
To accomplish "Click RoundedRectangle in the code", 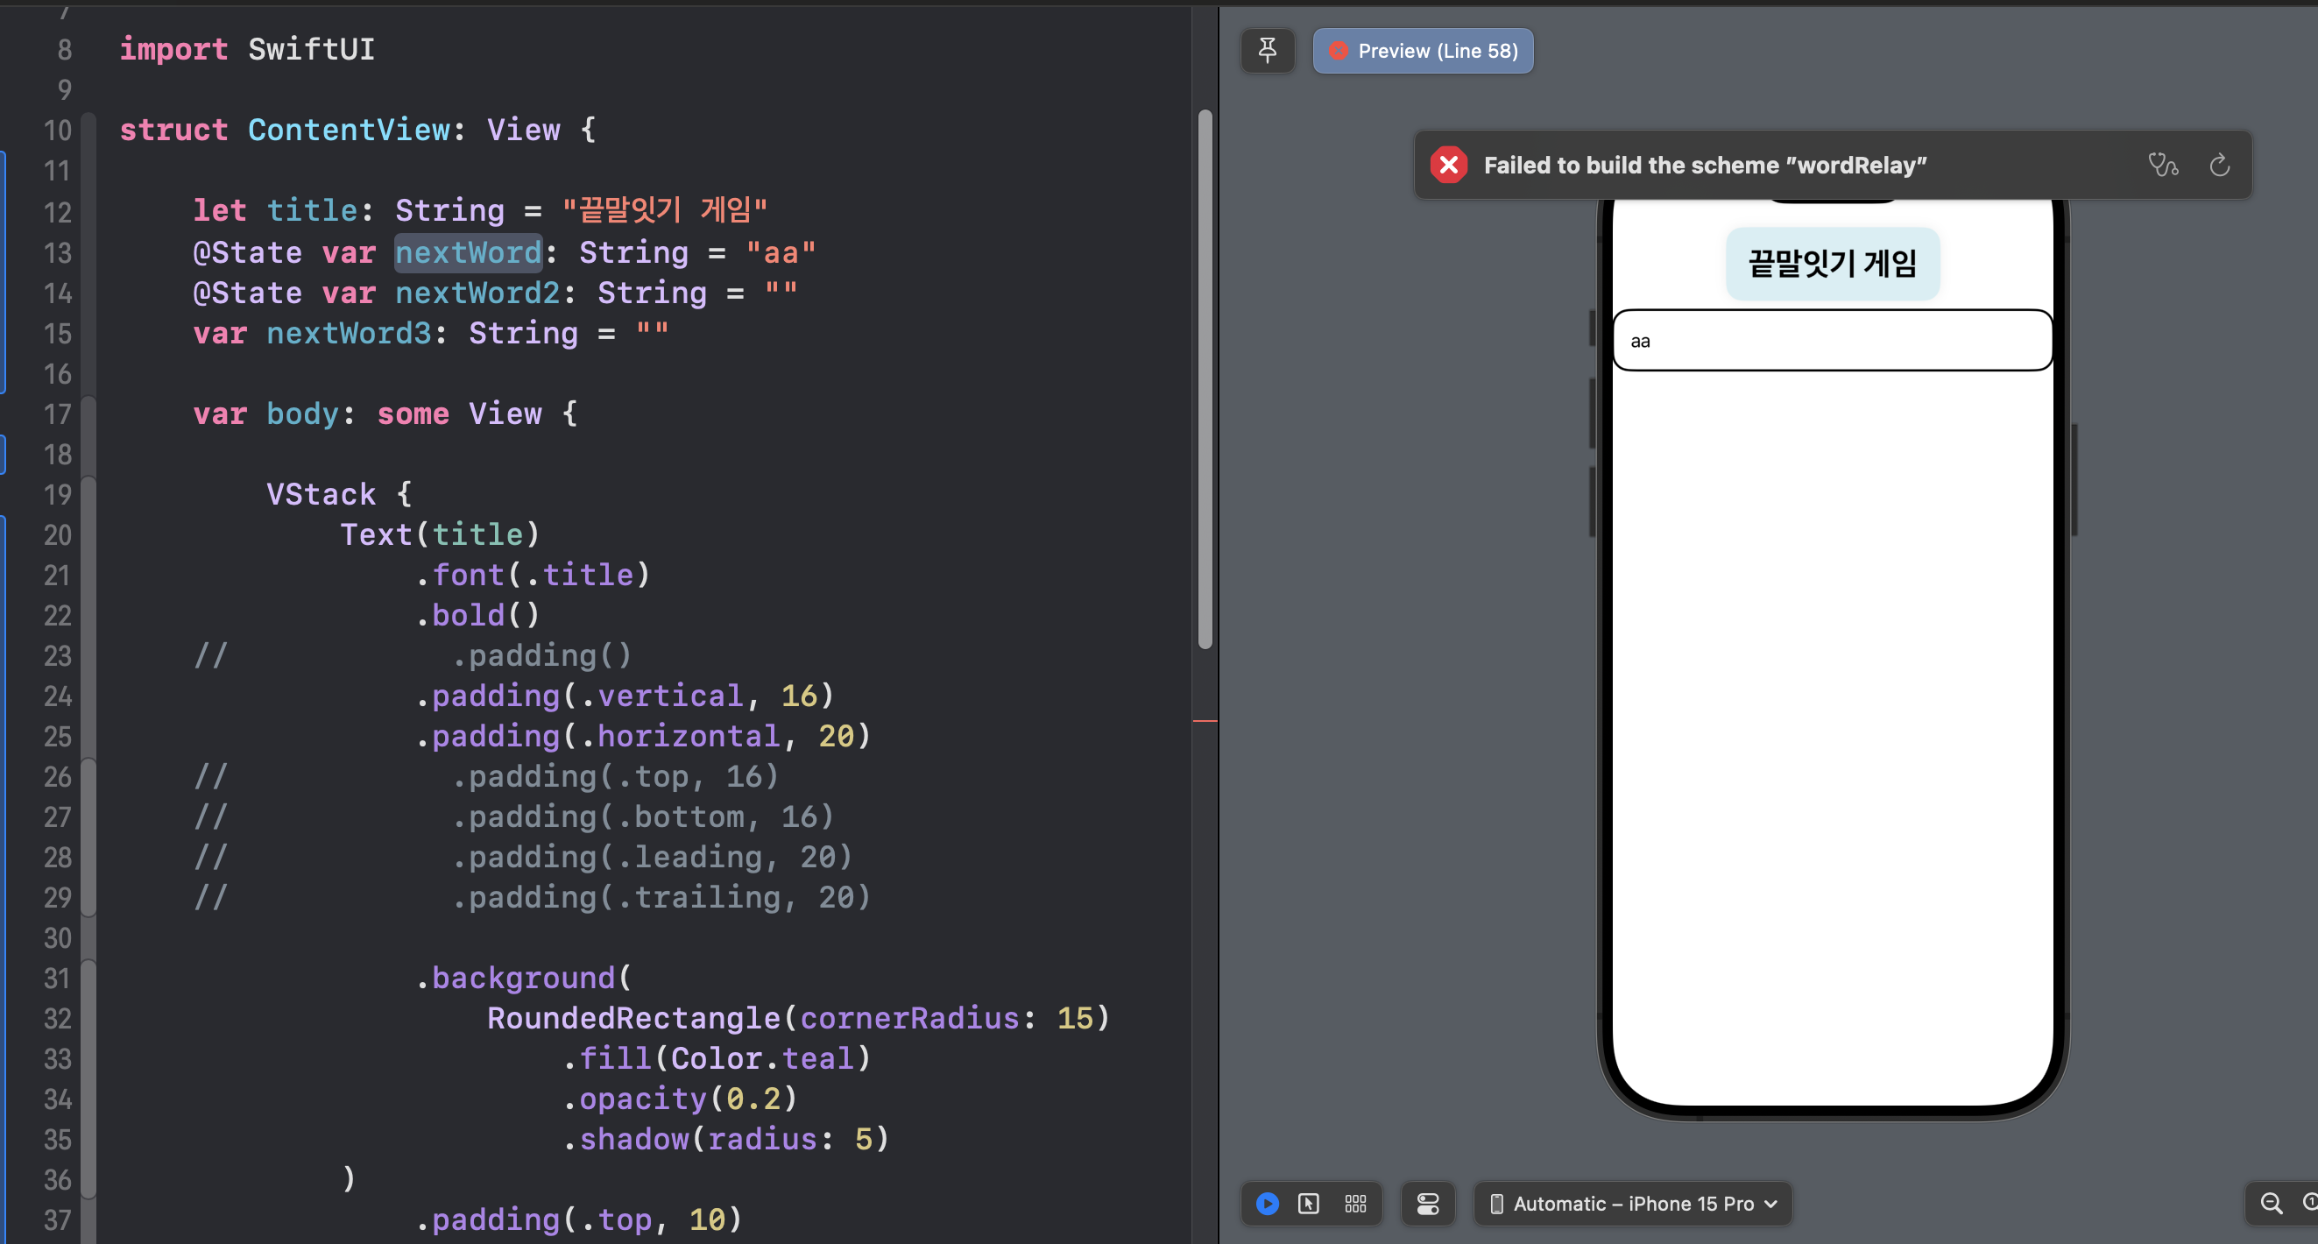I will [633, 1019].
